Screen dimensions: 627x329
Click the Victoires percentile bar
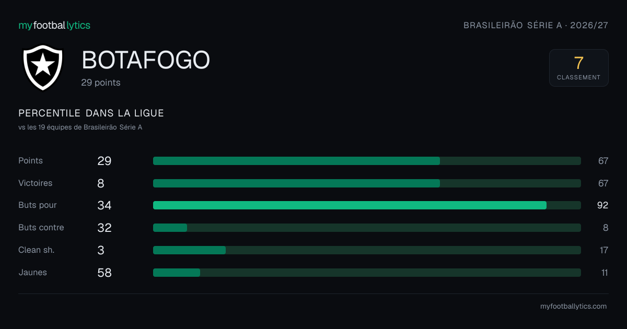(x=367, y=183)
